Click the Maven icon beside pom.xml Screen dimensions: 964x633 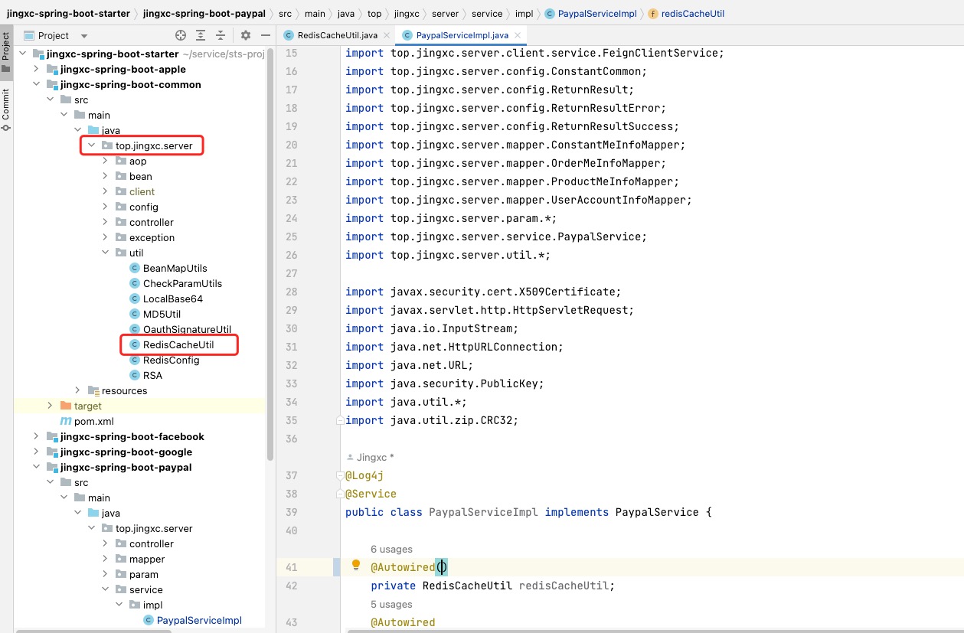pos(66,421)
